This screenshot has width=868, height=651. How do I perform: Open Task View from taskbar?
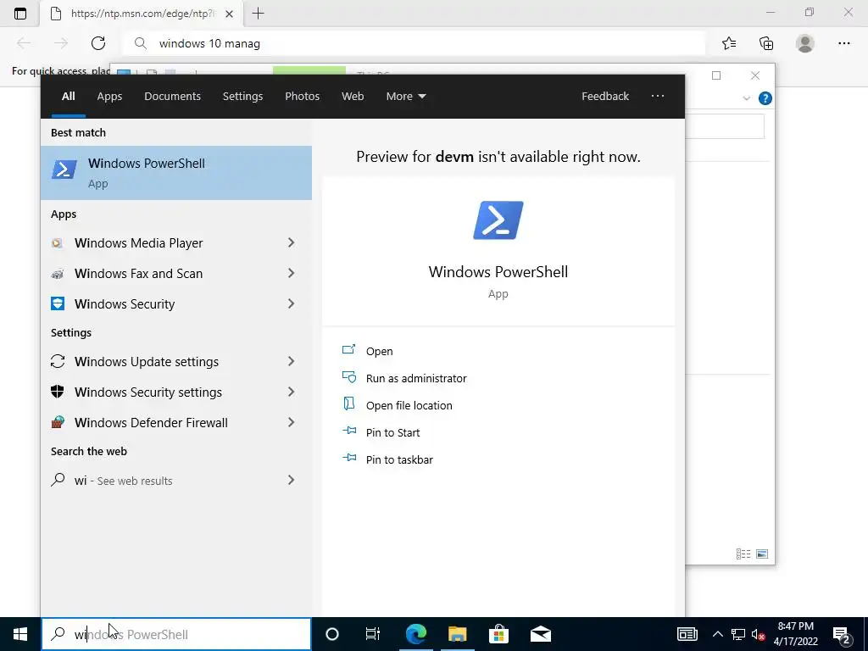373,634
